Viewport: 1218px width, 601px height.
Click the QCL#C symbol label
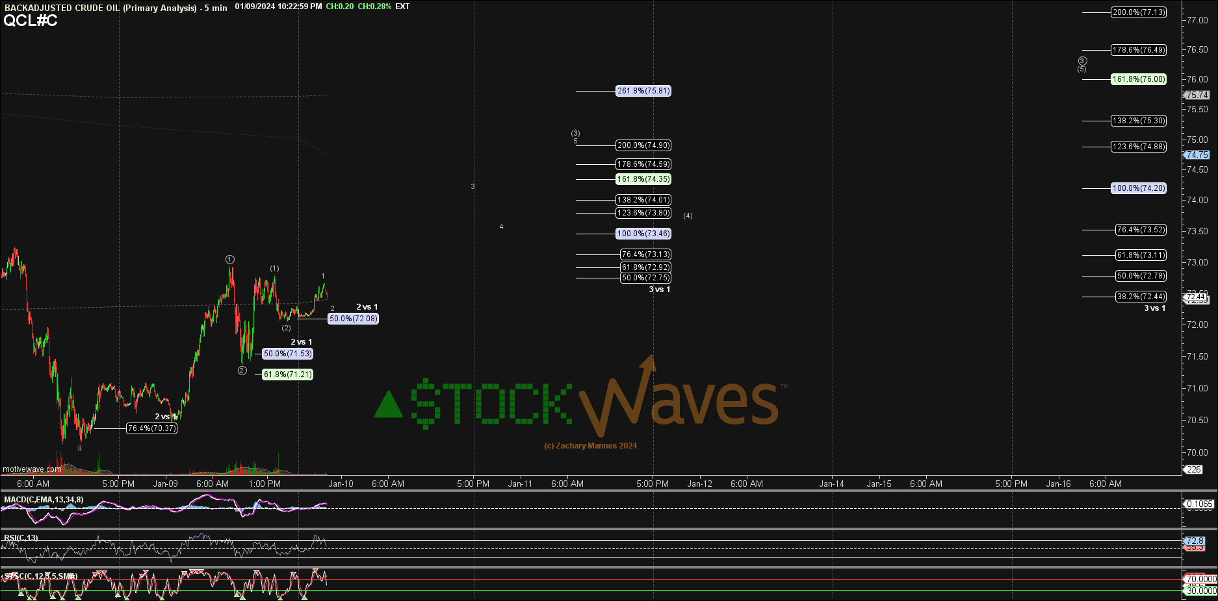31,20
